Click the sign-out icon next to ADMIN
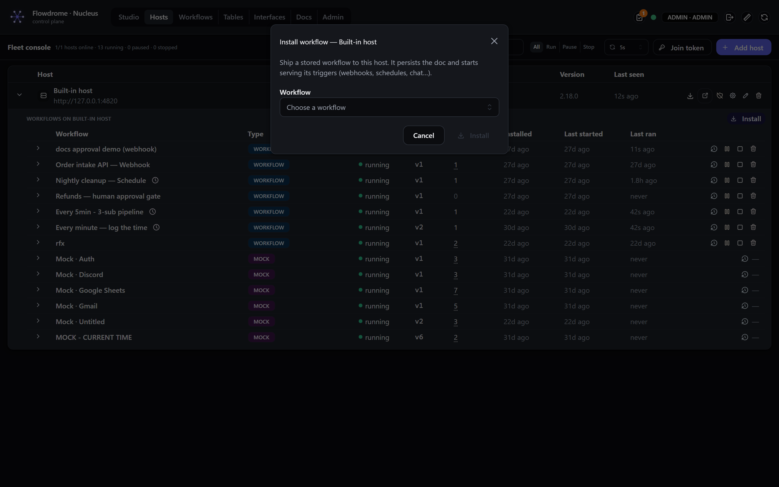Image resolution: width=779 pixels, height=487 pixels. pyautogui.click(x=730, y=17)
